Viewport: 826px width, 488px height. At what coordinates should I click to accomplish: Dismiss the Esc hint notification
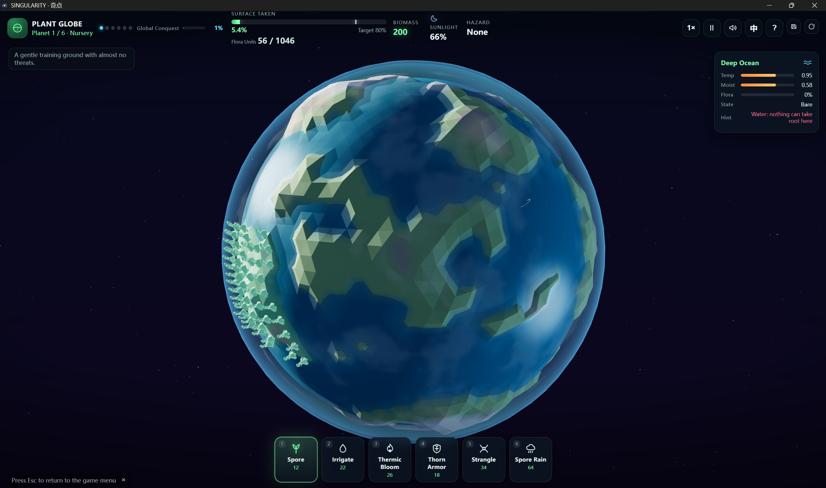coord(123,480)
